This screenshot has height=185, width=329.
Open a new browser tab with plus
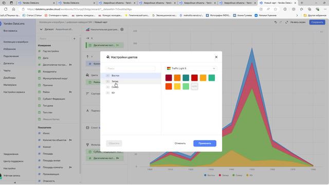click(x=302, y=3)
